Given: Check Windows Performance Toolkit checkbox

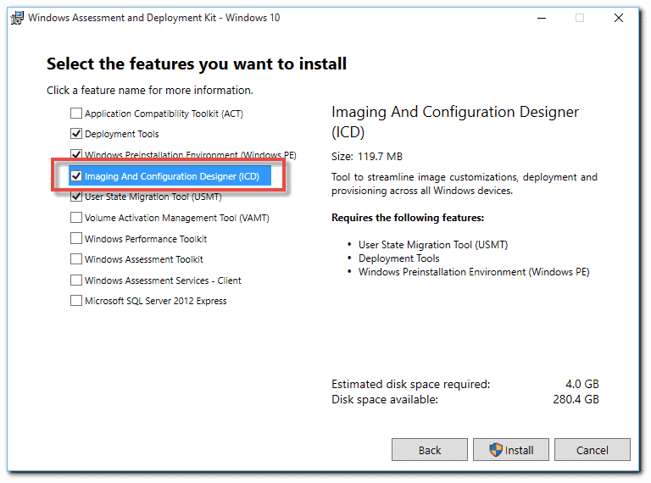Looking at the screenshot, I should (x=76, y=238).
